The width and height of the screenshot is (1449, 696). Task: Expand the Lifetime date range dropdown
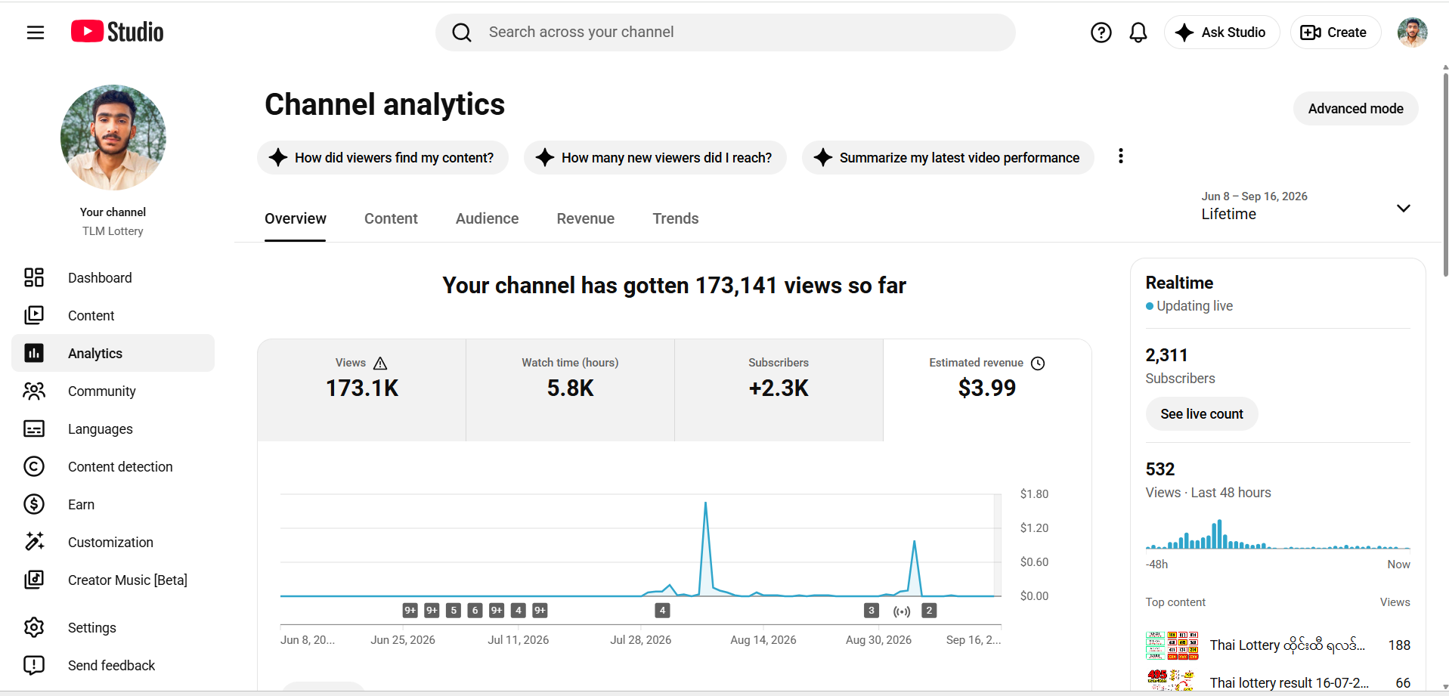pos(1305,206)
